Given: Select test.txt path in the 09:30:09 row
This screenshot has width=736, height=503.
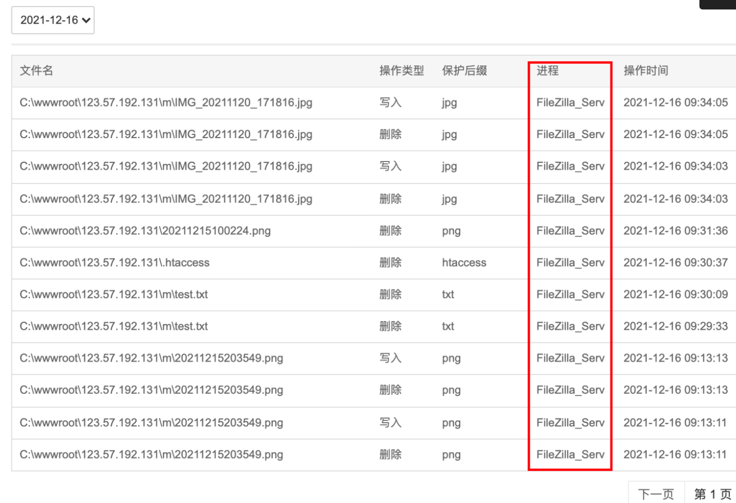Looking at the screenshot, I should tap(113, 295).
